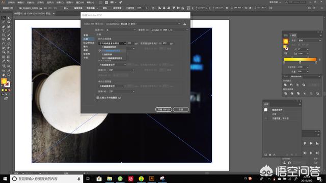Click the 嵌入 button in control bar
This screenshot has width=326, height=183.
pos(66,8)
